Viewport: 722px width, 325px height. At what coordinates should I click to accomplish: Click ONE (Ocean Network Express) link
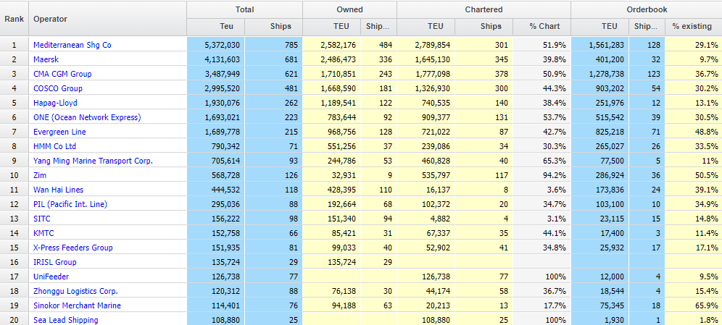(87, 117)
